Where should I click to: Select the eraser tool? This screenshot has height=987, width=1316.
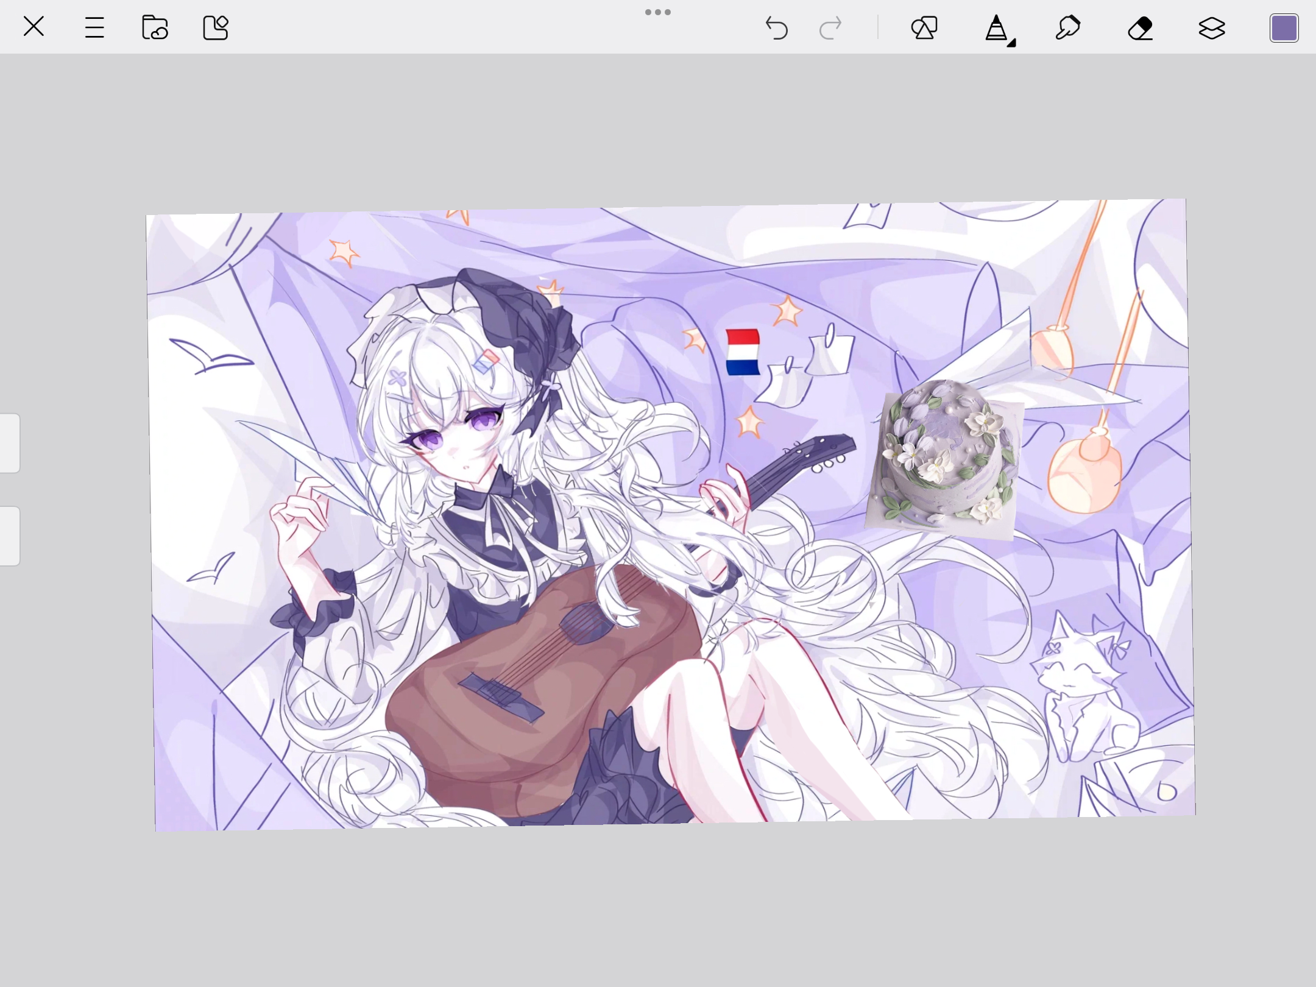(x=1140, y=28)
